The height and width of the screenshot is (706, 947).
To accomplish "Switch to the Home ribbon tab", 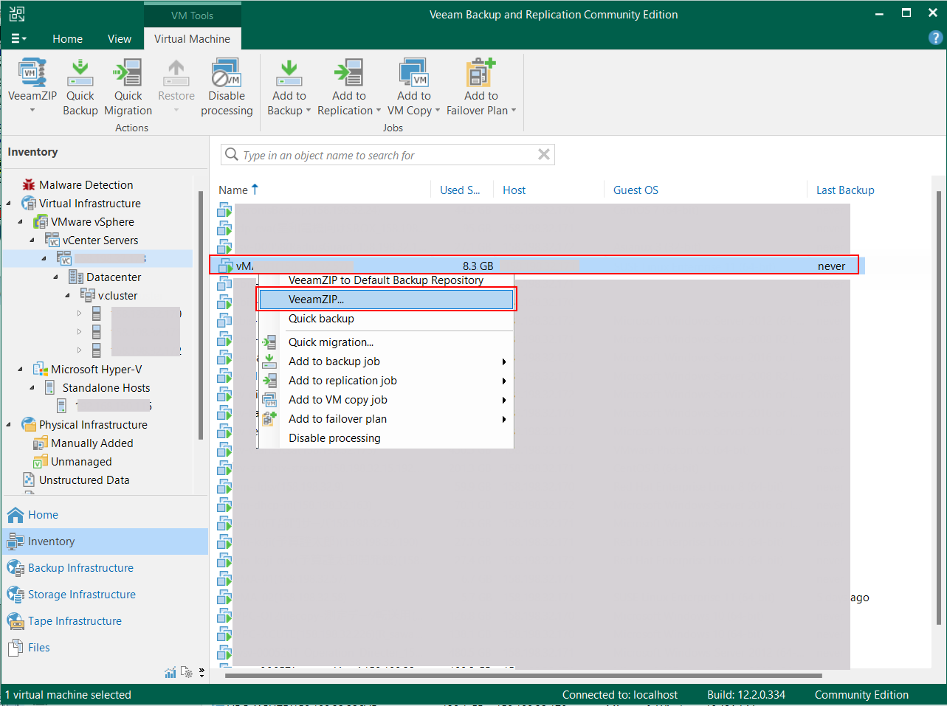I will [67, 38].
